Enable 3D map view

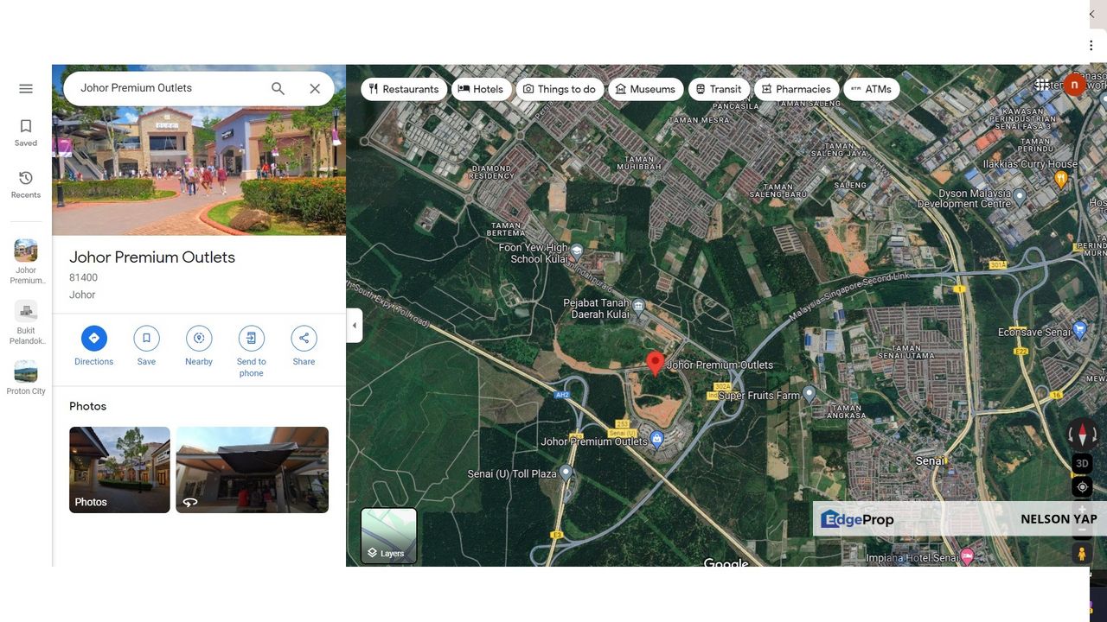(1082, 463)
